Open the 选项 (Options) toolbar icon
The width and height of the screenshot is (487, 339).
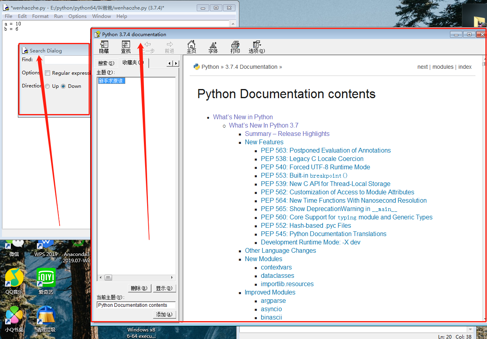point(256,46)
